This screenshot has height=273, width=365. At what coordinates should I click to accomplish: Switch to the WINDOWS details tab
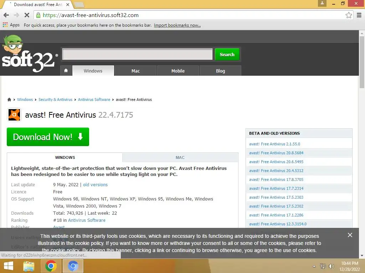coord(65,157)
